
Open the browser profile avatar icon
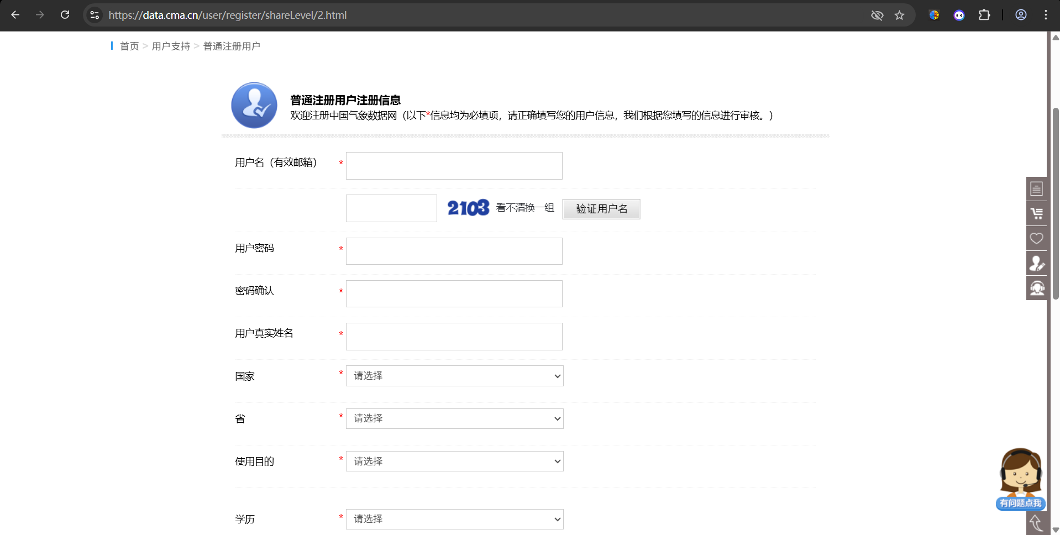click(x=1021, y=15)
